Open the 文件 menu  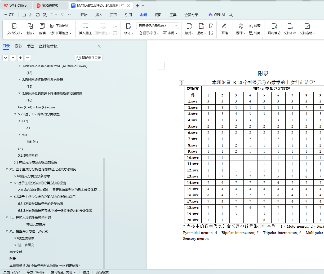click(x=10, y=15)
